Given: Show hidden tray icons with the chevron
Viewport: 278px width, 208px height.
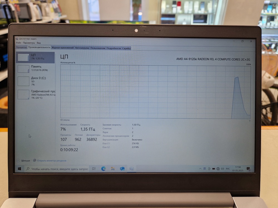Looking at the screenshot, I should (x=200, y=169).
